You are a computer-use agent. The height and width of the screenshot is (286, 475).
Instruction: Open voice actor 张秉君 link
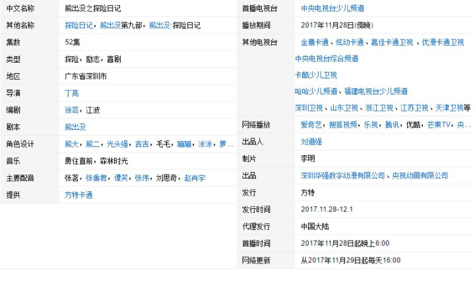pyautogui.click(x=96, y=178)
